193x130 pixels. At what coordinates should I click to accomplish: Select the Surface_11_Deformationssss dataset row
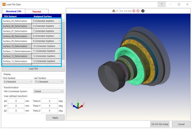(17, 51)
